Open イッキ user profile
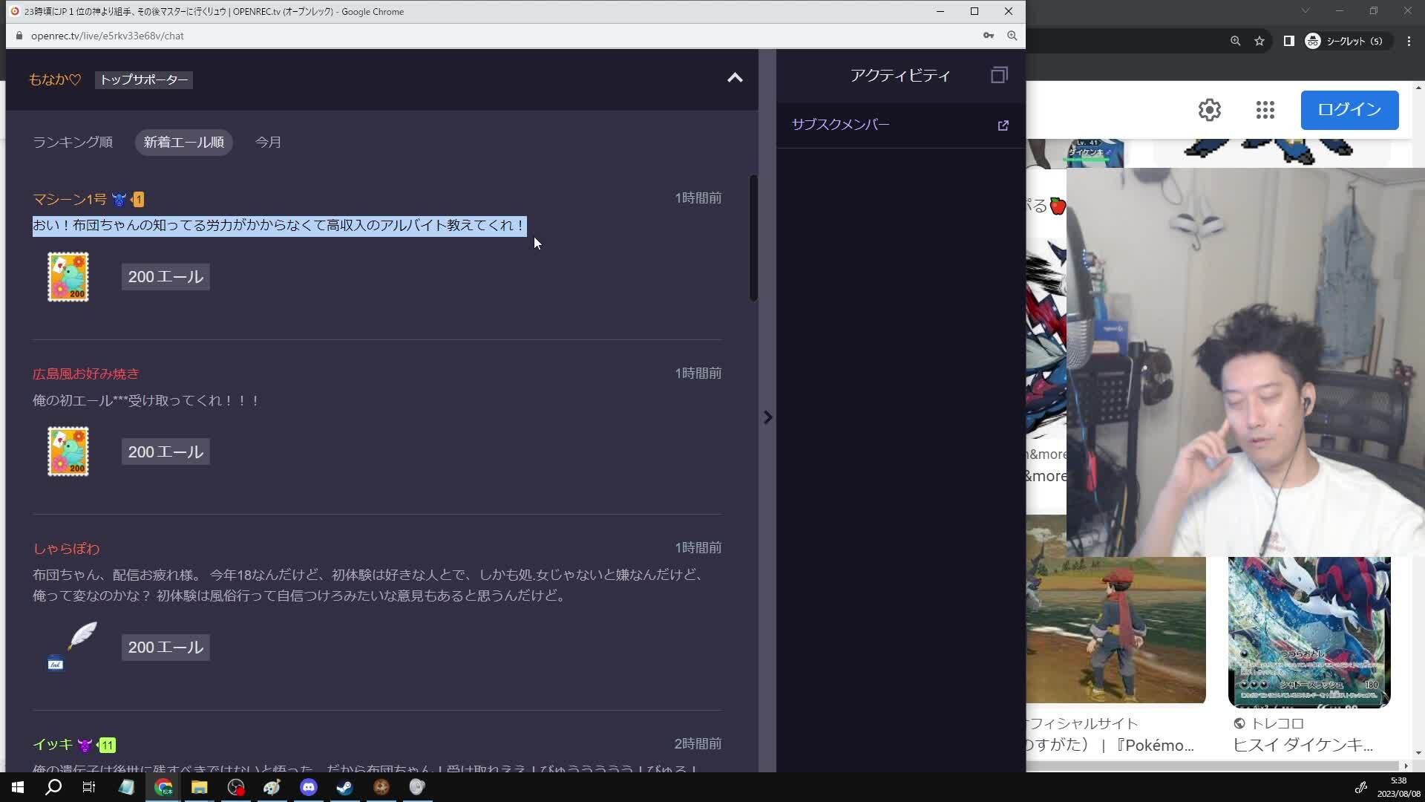This screenshot has height=802, width=1425. [x=53, y=744]
